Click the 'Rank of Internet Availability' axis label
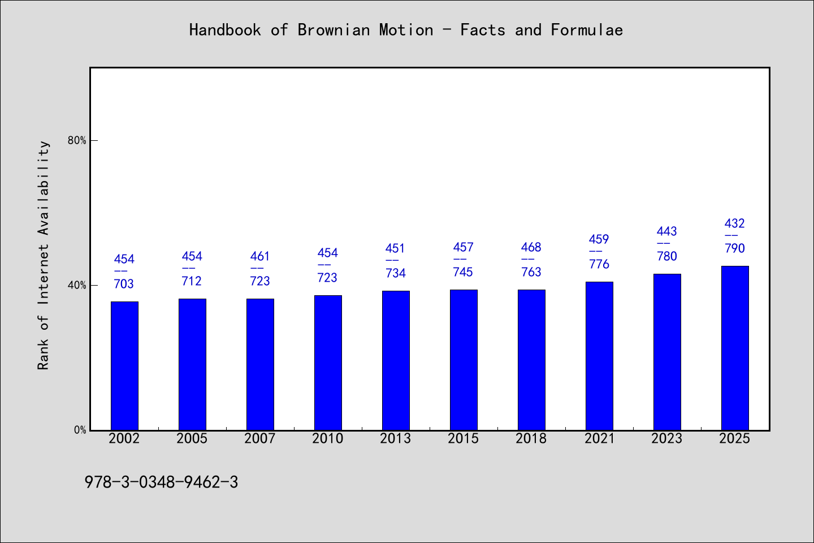This screenshot has height=543, width=814. pos(44,255)
